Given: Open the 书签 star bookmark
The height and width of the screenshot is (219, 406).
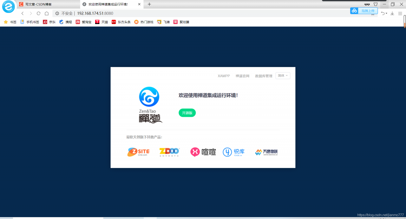Looking at the screenshot, I should [x=10, y=22].
